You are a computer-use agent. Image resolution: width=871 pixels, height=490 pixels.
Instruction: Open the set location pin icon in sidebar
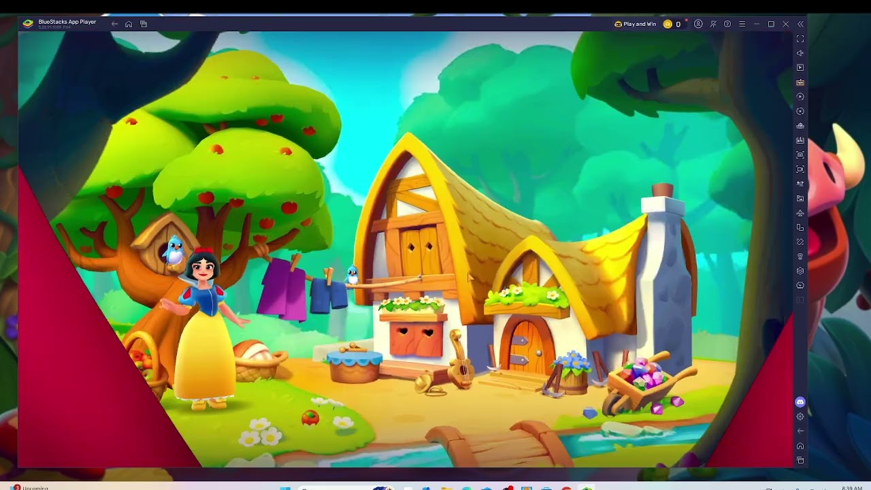pyautogui.click(x=800, y=257)
